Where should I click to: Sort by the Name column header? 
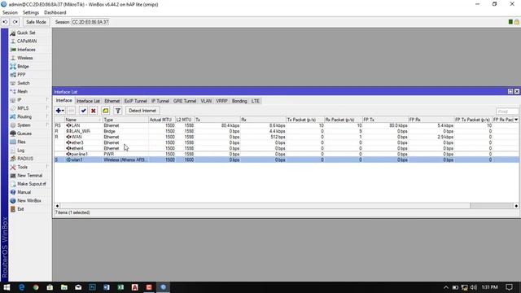coord(83,120)
